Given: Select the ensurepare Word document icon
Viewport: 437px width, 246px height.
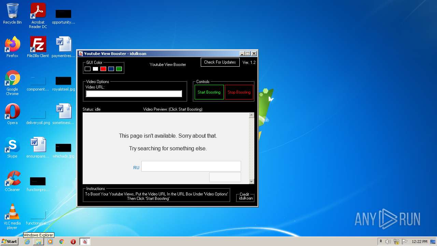Looking at the screenshot, I should point(38,148).
